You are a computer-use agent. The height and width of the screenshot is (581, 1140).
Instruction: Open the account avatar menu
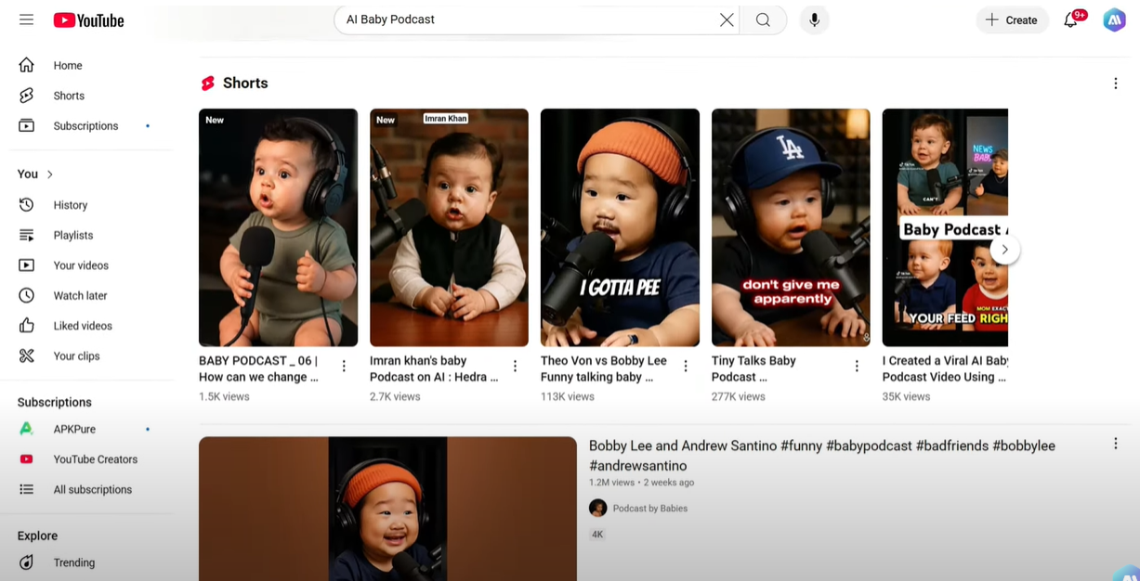tap(1114, 19)
